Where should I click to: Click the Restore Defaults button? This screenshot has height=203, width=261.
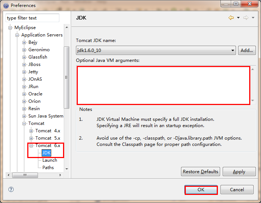201,172
